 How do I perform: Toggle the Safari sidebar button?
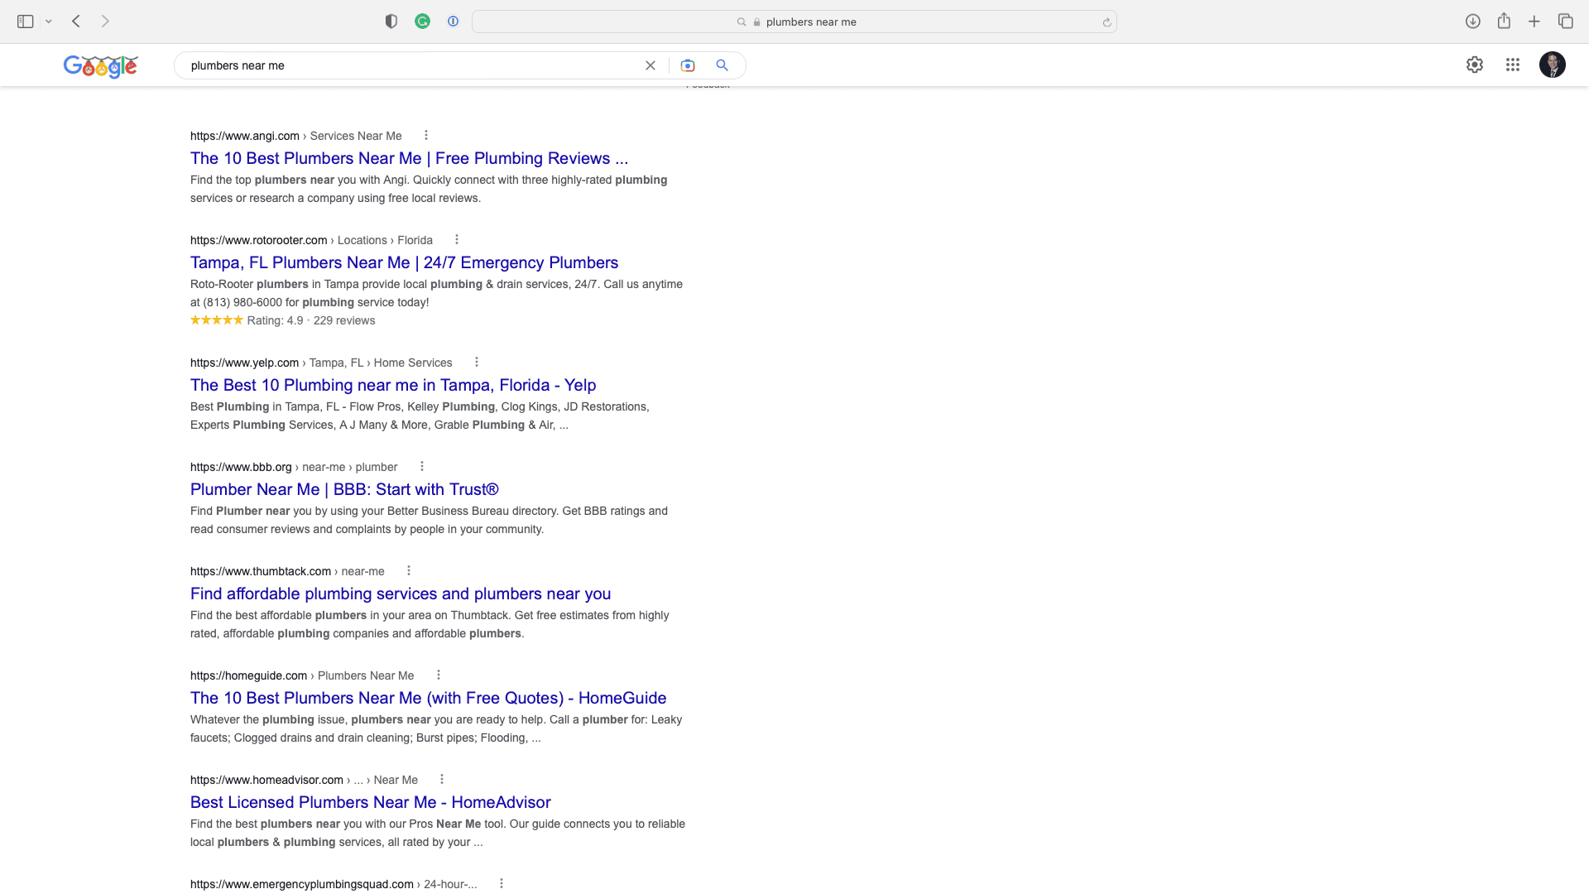[26, 22]
